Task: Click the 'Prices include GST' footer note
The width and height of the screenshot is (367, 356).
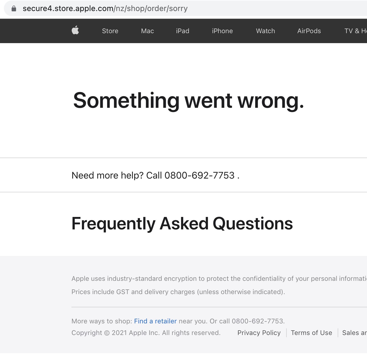Action: point(178,292)
